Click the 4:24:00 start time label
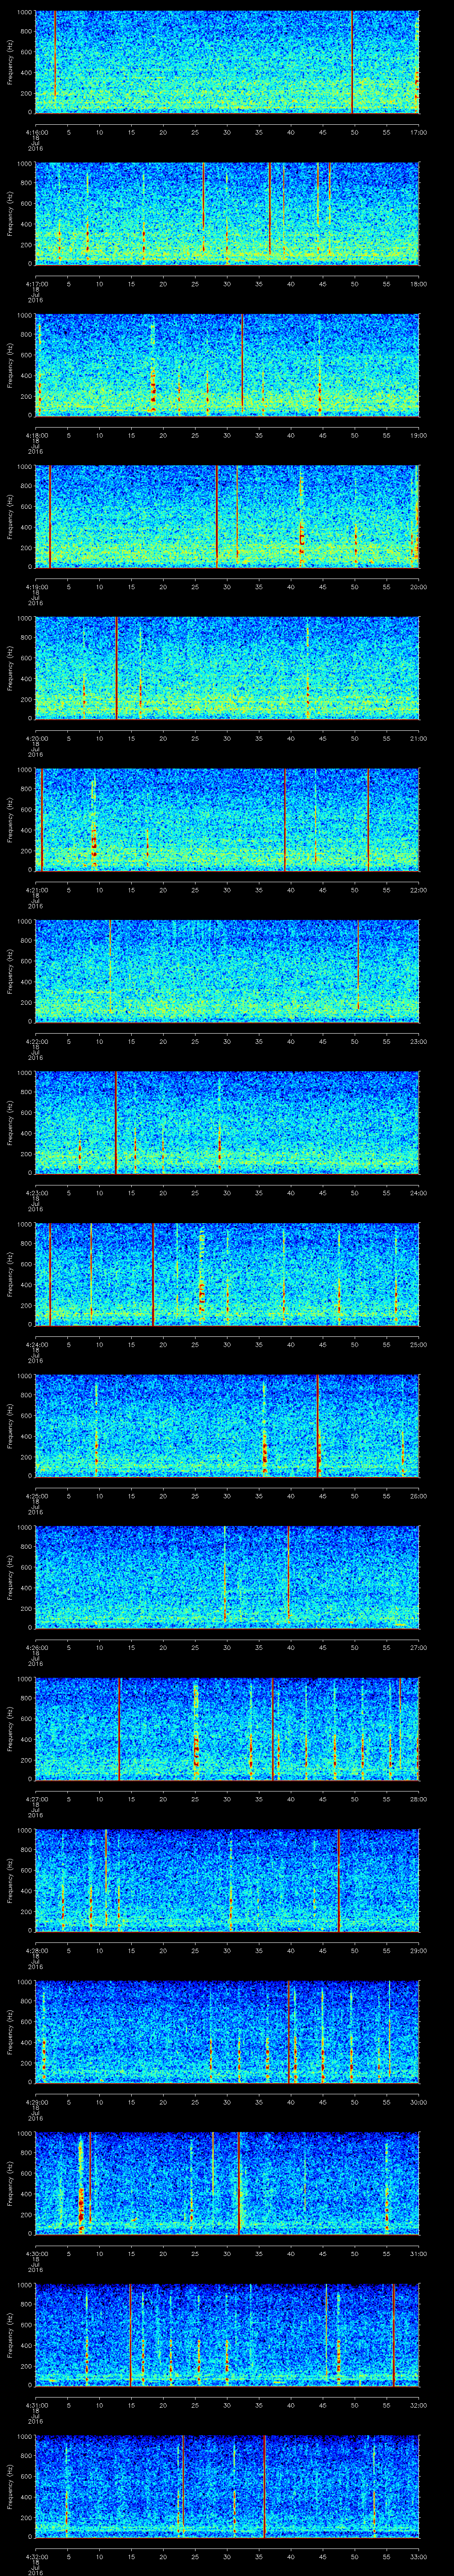 pos(36,1344)
